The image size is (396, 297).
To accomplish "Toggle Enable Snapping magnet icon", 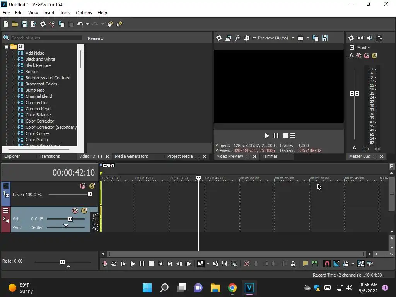I will (327, 264).
